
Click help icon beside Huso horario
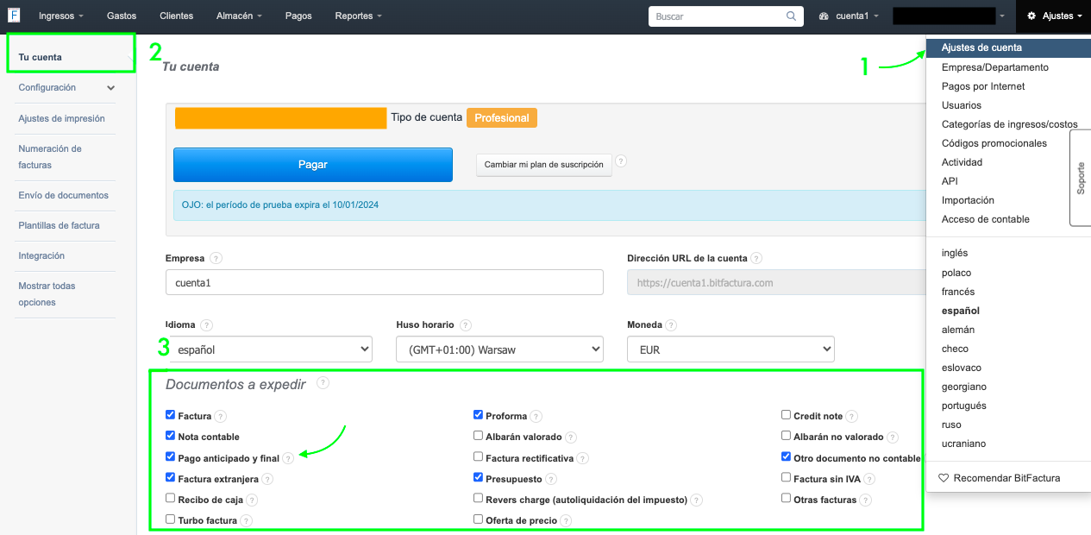coord(466,325)
